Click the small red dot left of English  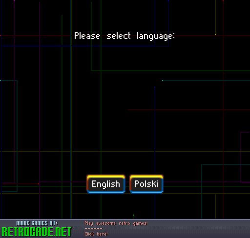pos(39,184)
